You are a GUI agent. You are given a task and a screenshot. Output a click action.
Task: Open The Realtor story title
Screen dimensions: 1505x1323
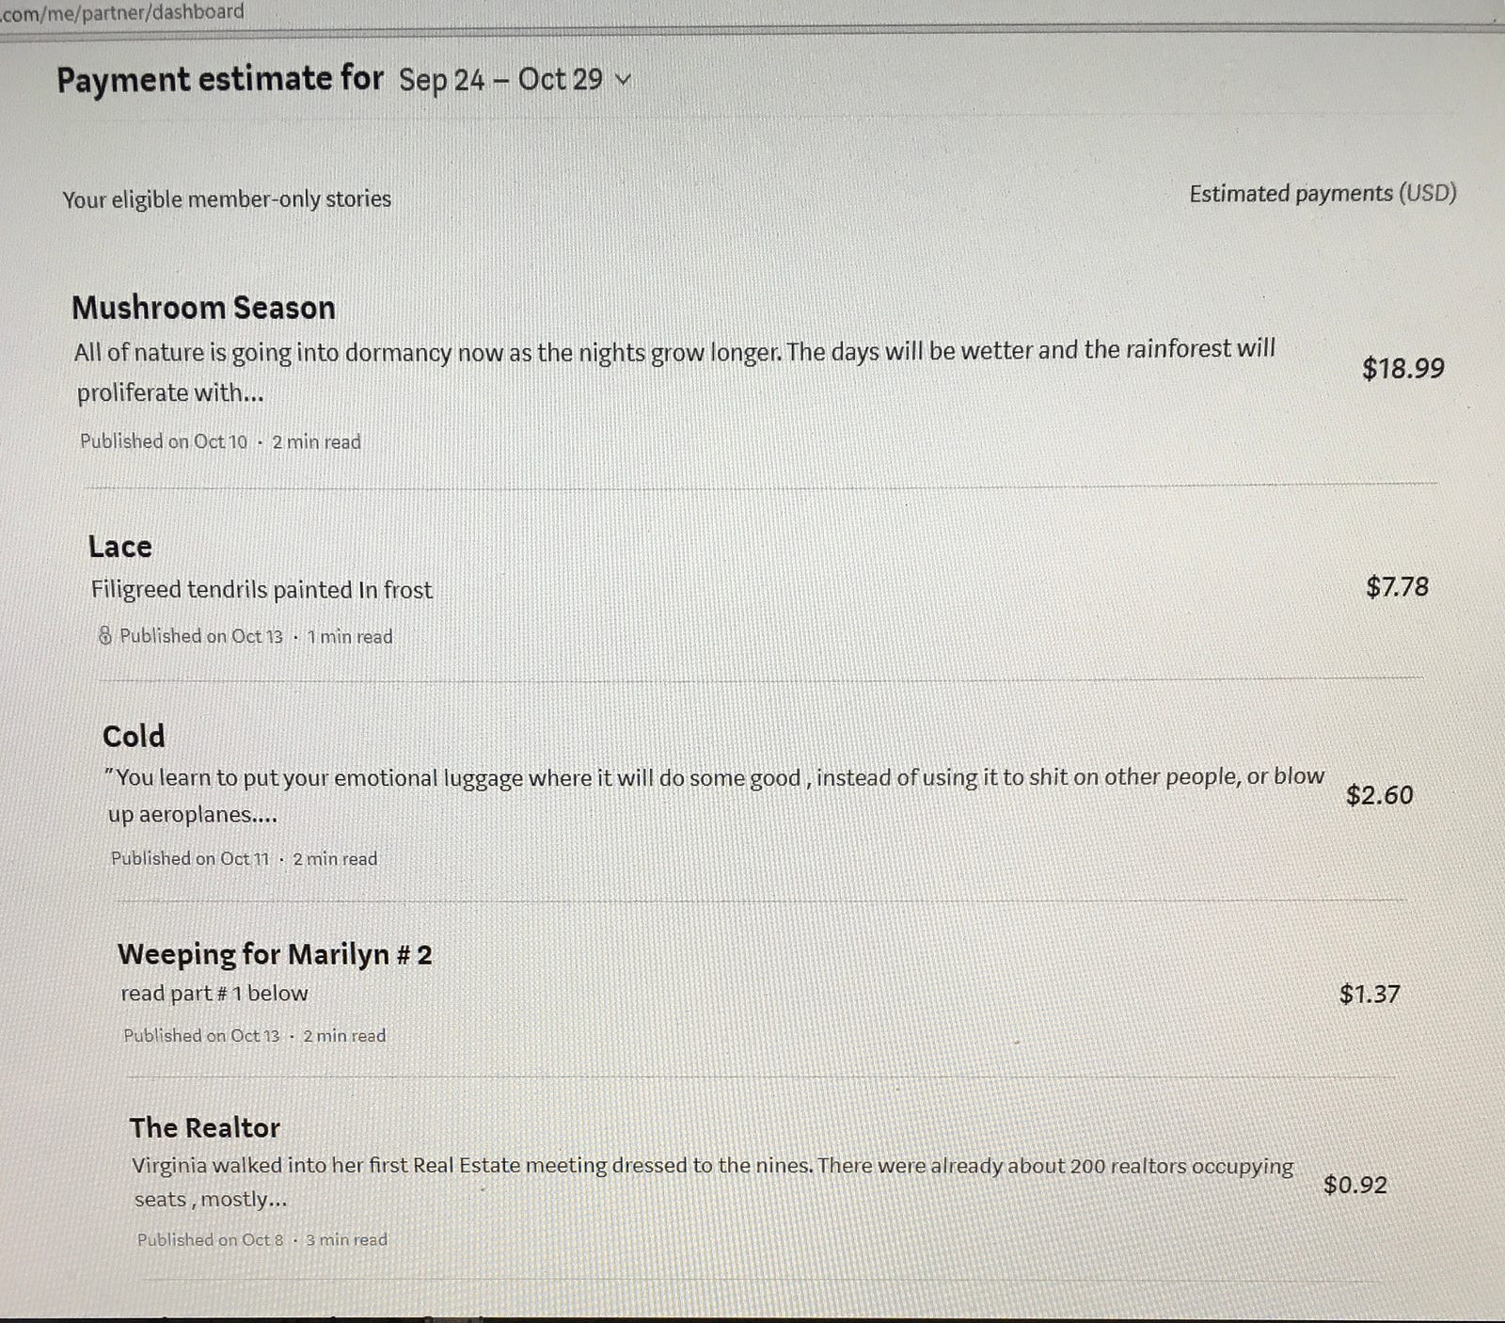[204, 1127]
